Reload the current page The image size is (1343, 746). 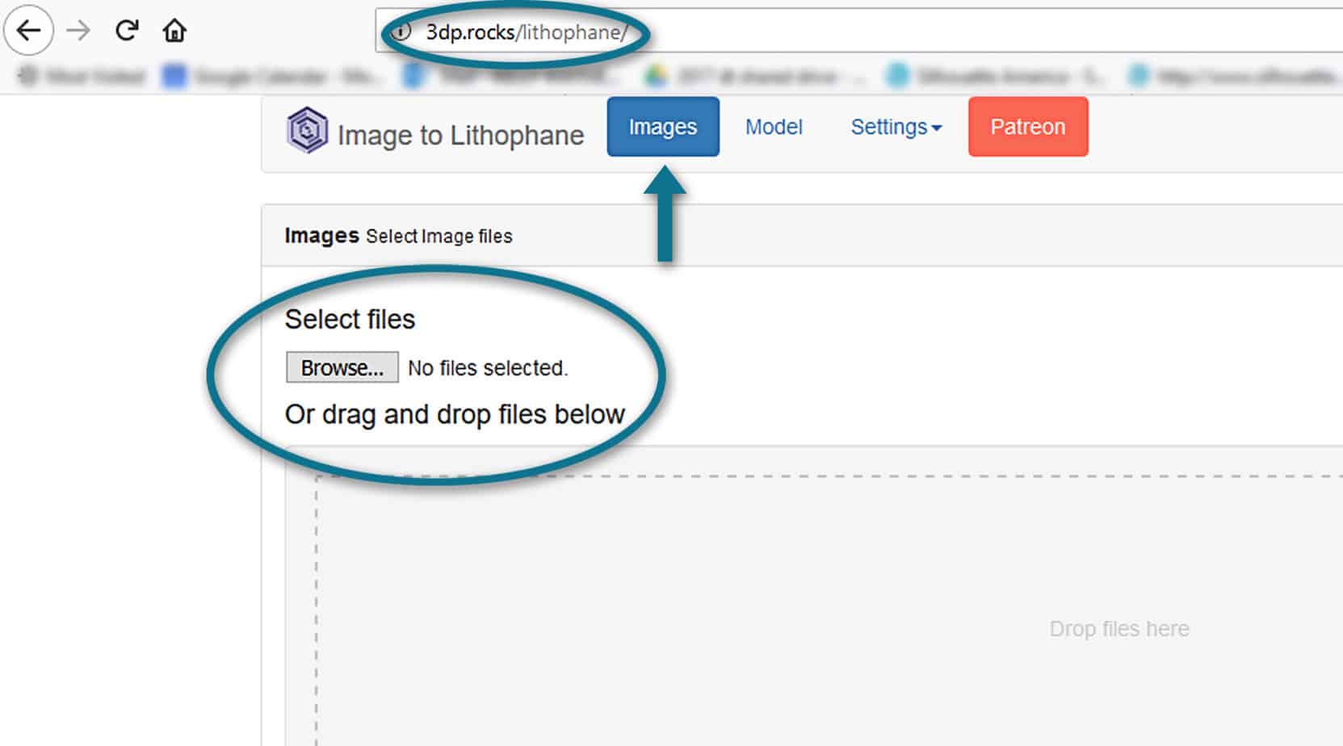point(127,31)
